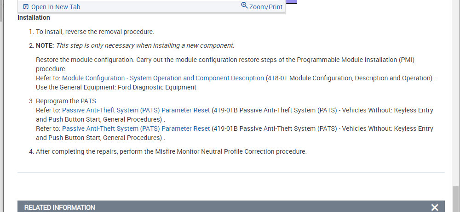Screen dimensions: 460x212
Task: Click the vertical scrollbar thumb
Action: pyautogui.click(x=455, y=199)
